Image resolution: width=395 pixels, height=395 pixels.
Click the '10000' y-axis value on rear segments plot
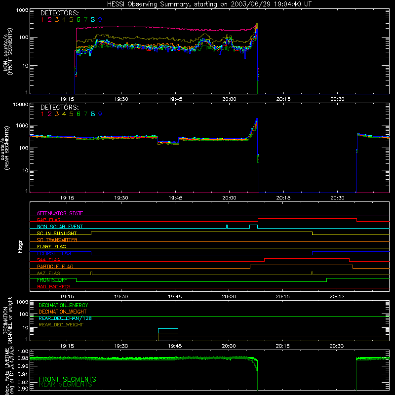click(21, 104)
